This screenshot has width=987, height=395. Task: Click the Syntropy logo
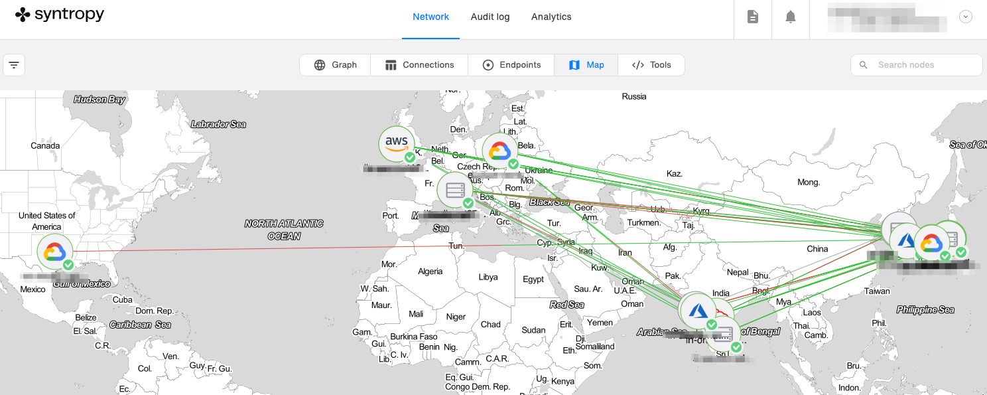click(60, 15)
